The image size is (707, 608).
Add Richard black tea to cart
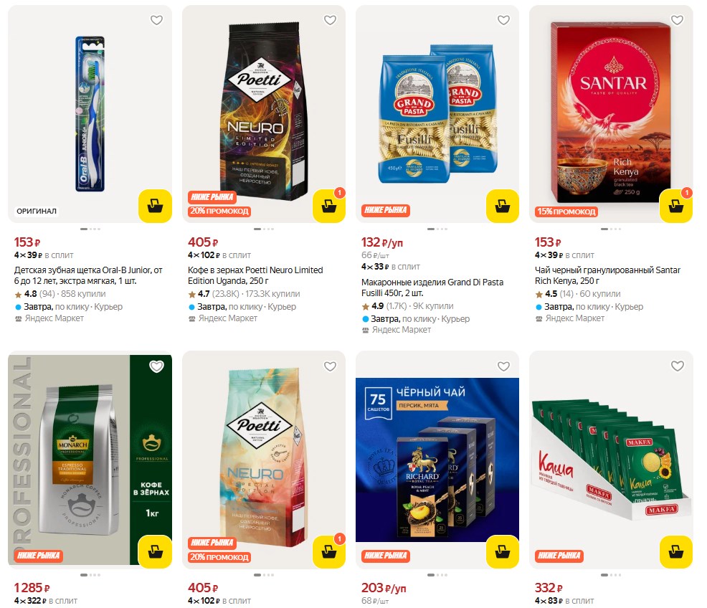pos(503,551)
